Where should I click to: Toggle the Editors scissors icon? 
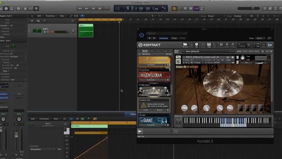(36, 8)
